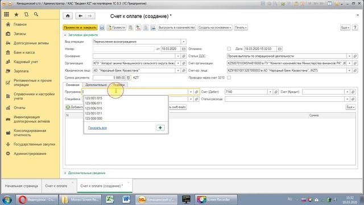Expand Юридическое лицо dropdown arrow
364x205 pixels.
178,71
